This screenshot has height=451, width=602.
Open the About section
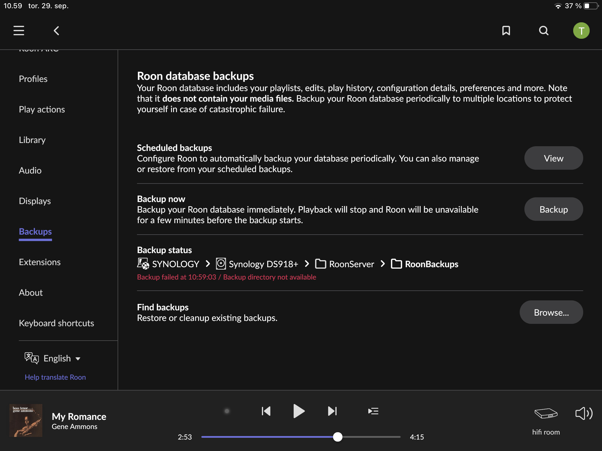point(31,292)
